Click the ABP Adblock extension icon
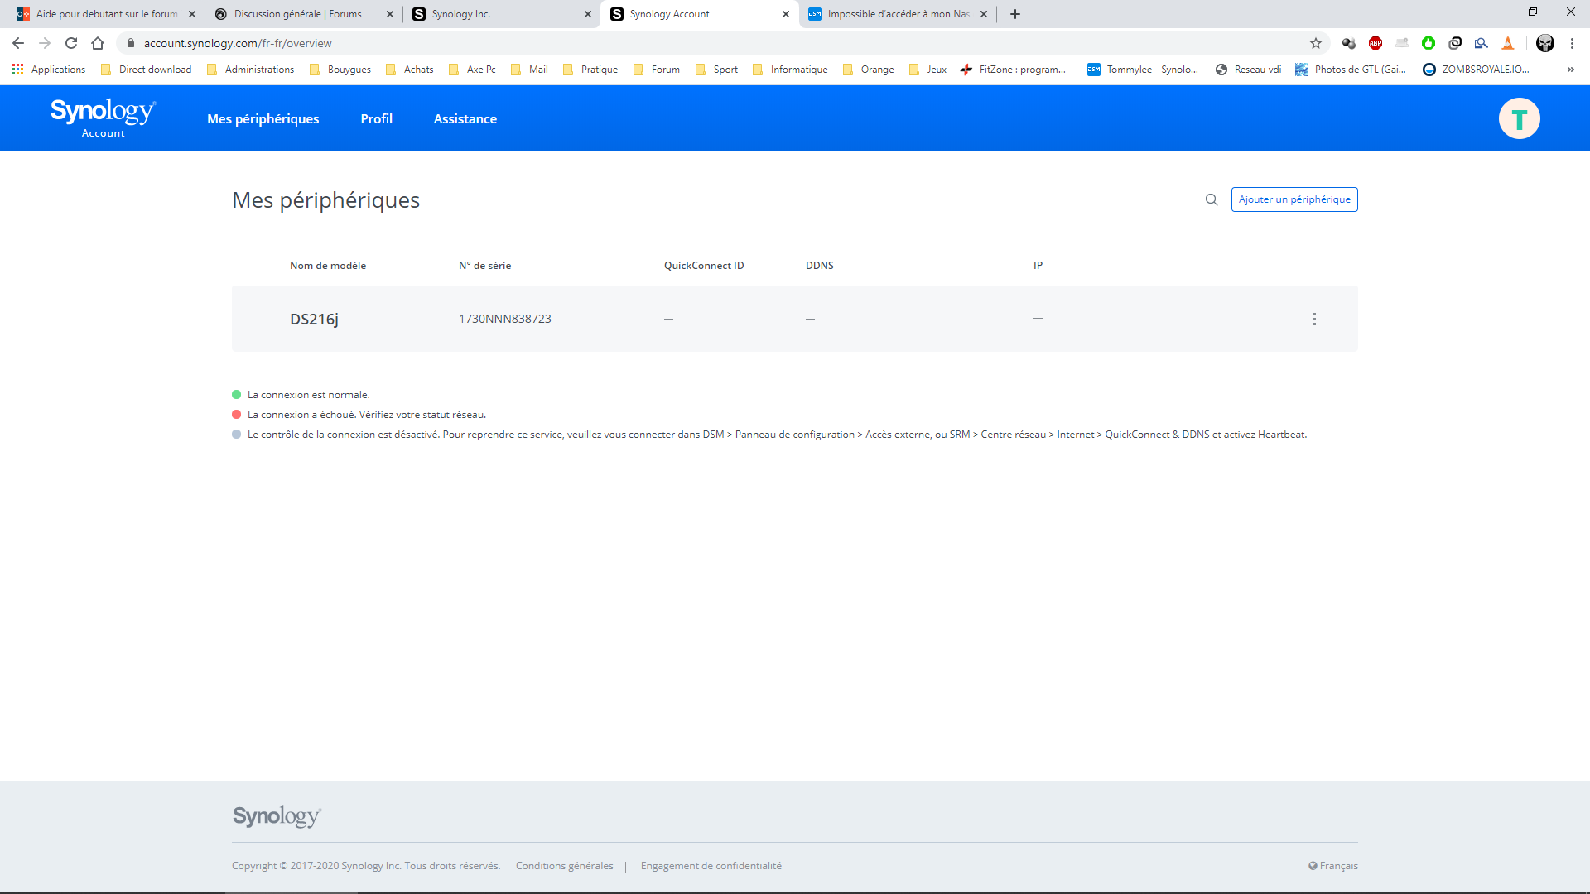Screen dimensions: 1590x894 pyautogui.click(x=1376, y=43)
